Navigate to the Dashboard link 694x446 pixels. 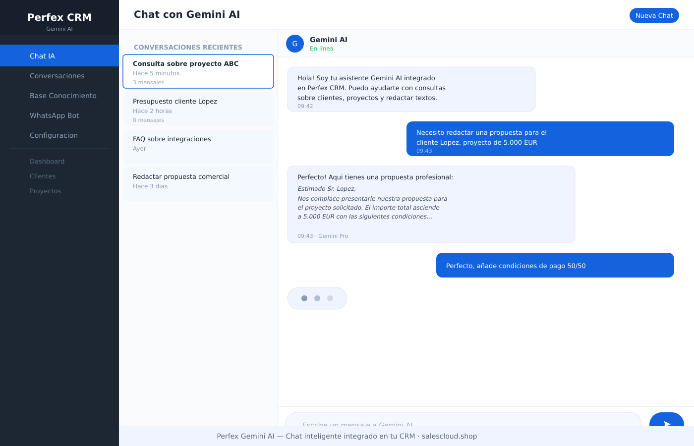point(47,161)
